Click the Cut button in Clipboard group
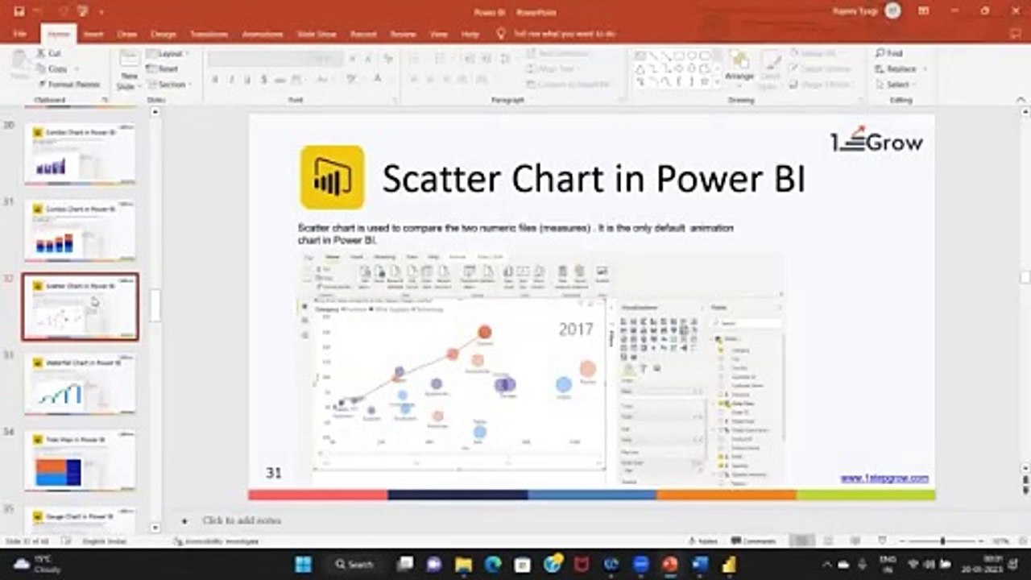The width and height of the screenshot is (1031, 580). pyautogui.click(x=48, y=53)
